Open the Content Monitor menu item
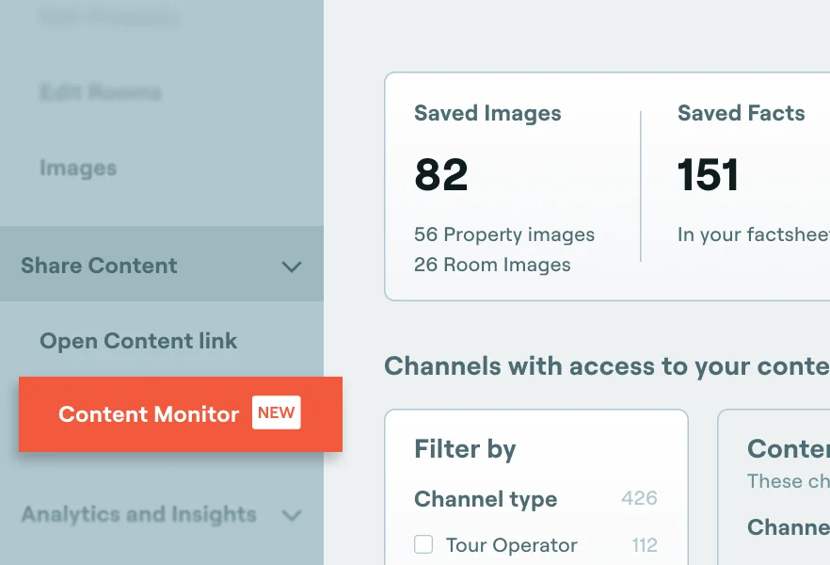Viewport: 830px width, 565px height. pos(149,414)
